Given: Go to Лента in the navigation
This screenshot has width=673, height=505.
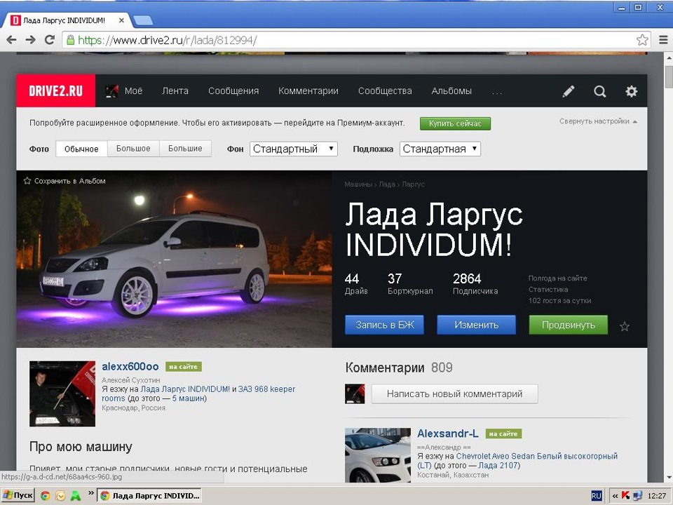Looking at the screenshot, I should click(175, 91).
